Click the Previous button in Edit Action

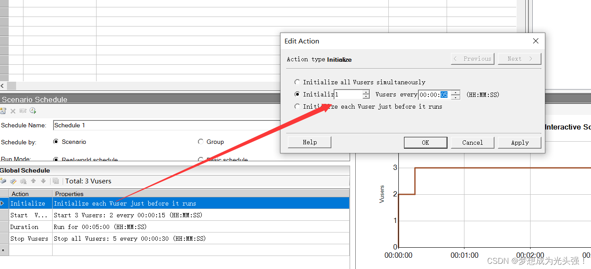point(473,59)
